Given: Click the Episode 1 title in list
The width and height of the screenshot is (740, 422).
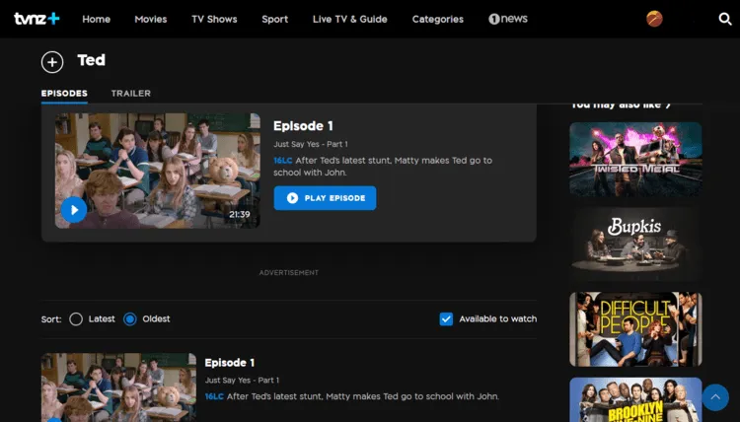Looking at the screenshot, I should (x=230, y=363).
